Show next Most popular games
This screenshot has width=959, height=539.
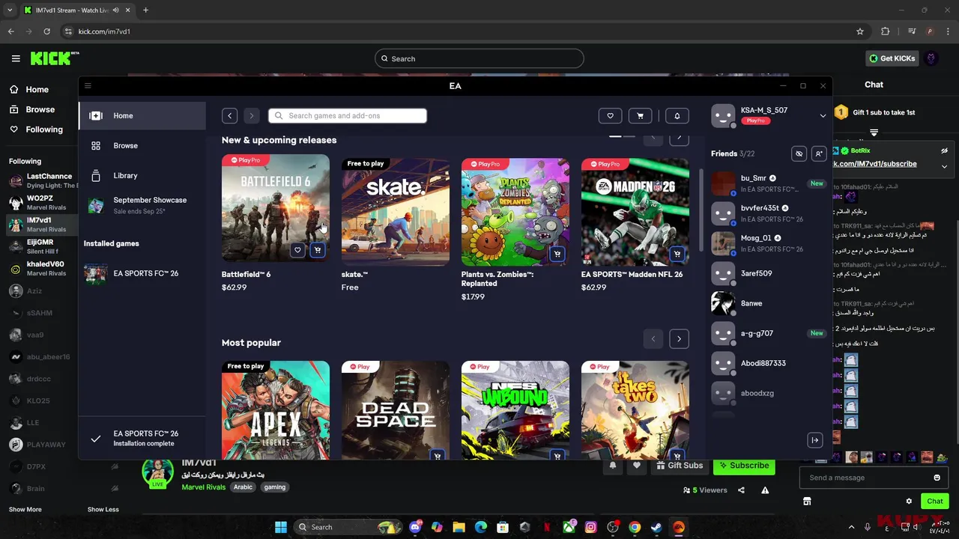coord(679,339)
